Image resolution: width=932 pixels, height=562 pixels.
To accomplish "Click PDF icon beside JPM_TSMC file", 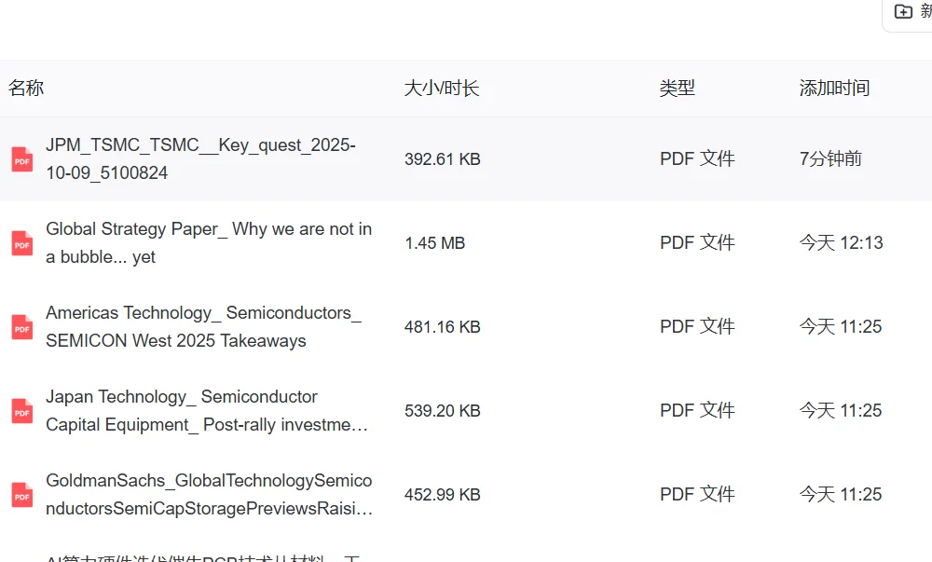I will [x=22, y=159].
